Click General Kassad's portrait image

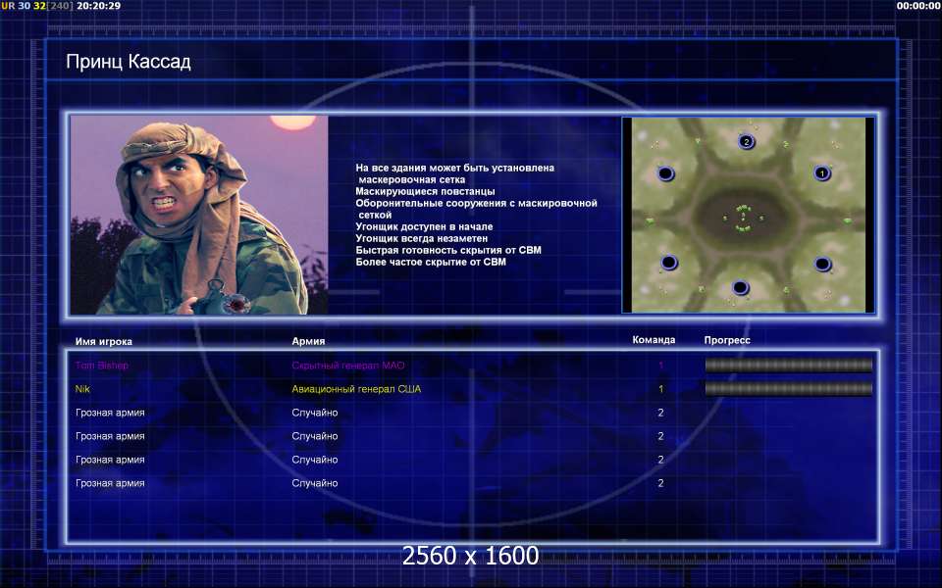199,215
